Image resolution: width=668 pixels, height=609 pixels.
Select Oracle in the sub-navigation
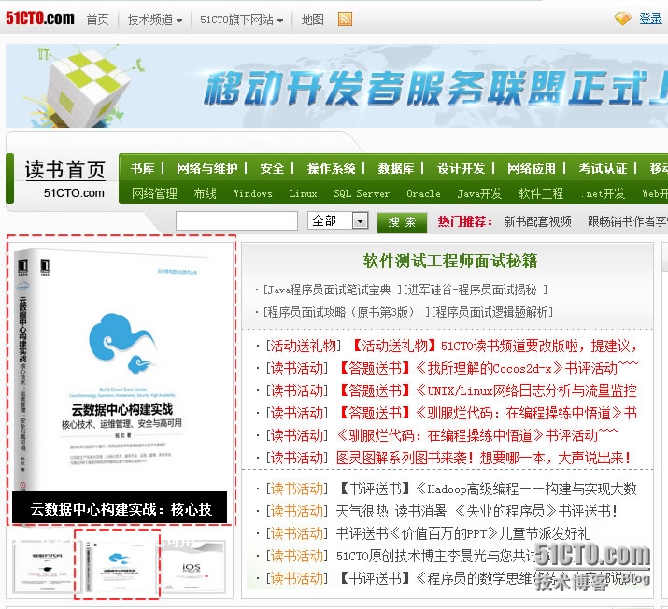click(423, 193)
